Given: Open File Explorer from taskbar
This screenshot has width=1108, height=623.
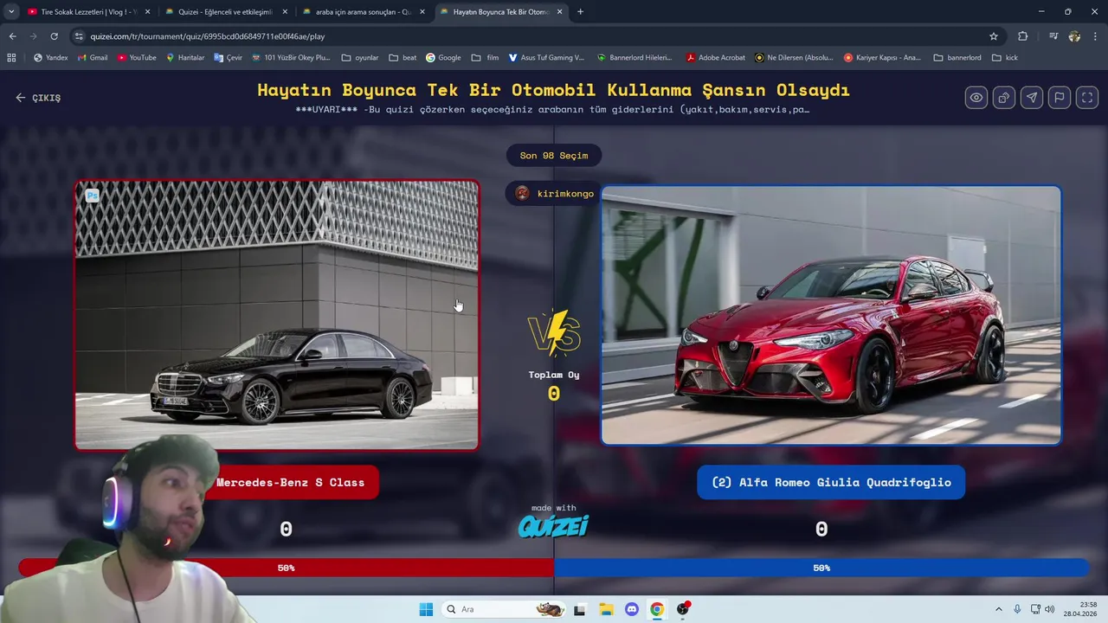Looking at the screenshot, I should tap(606, 609).
